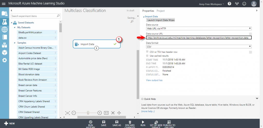Image resolution: width=263 pixels, height=128 pixels.
Task: Open the Trained Models cube icon
Action: (x=5, y=52)
